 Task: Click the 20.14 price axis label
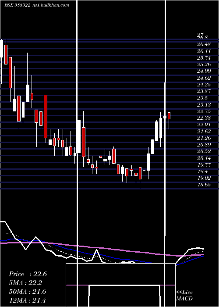click(x=204, y=158)
